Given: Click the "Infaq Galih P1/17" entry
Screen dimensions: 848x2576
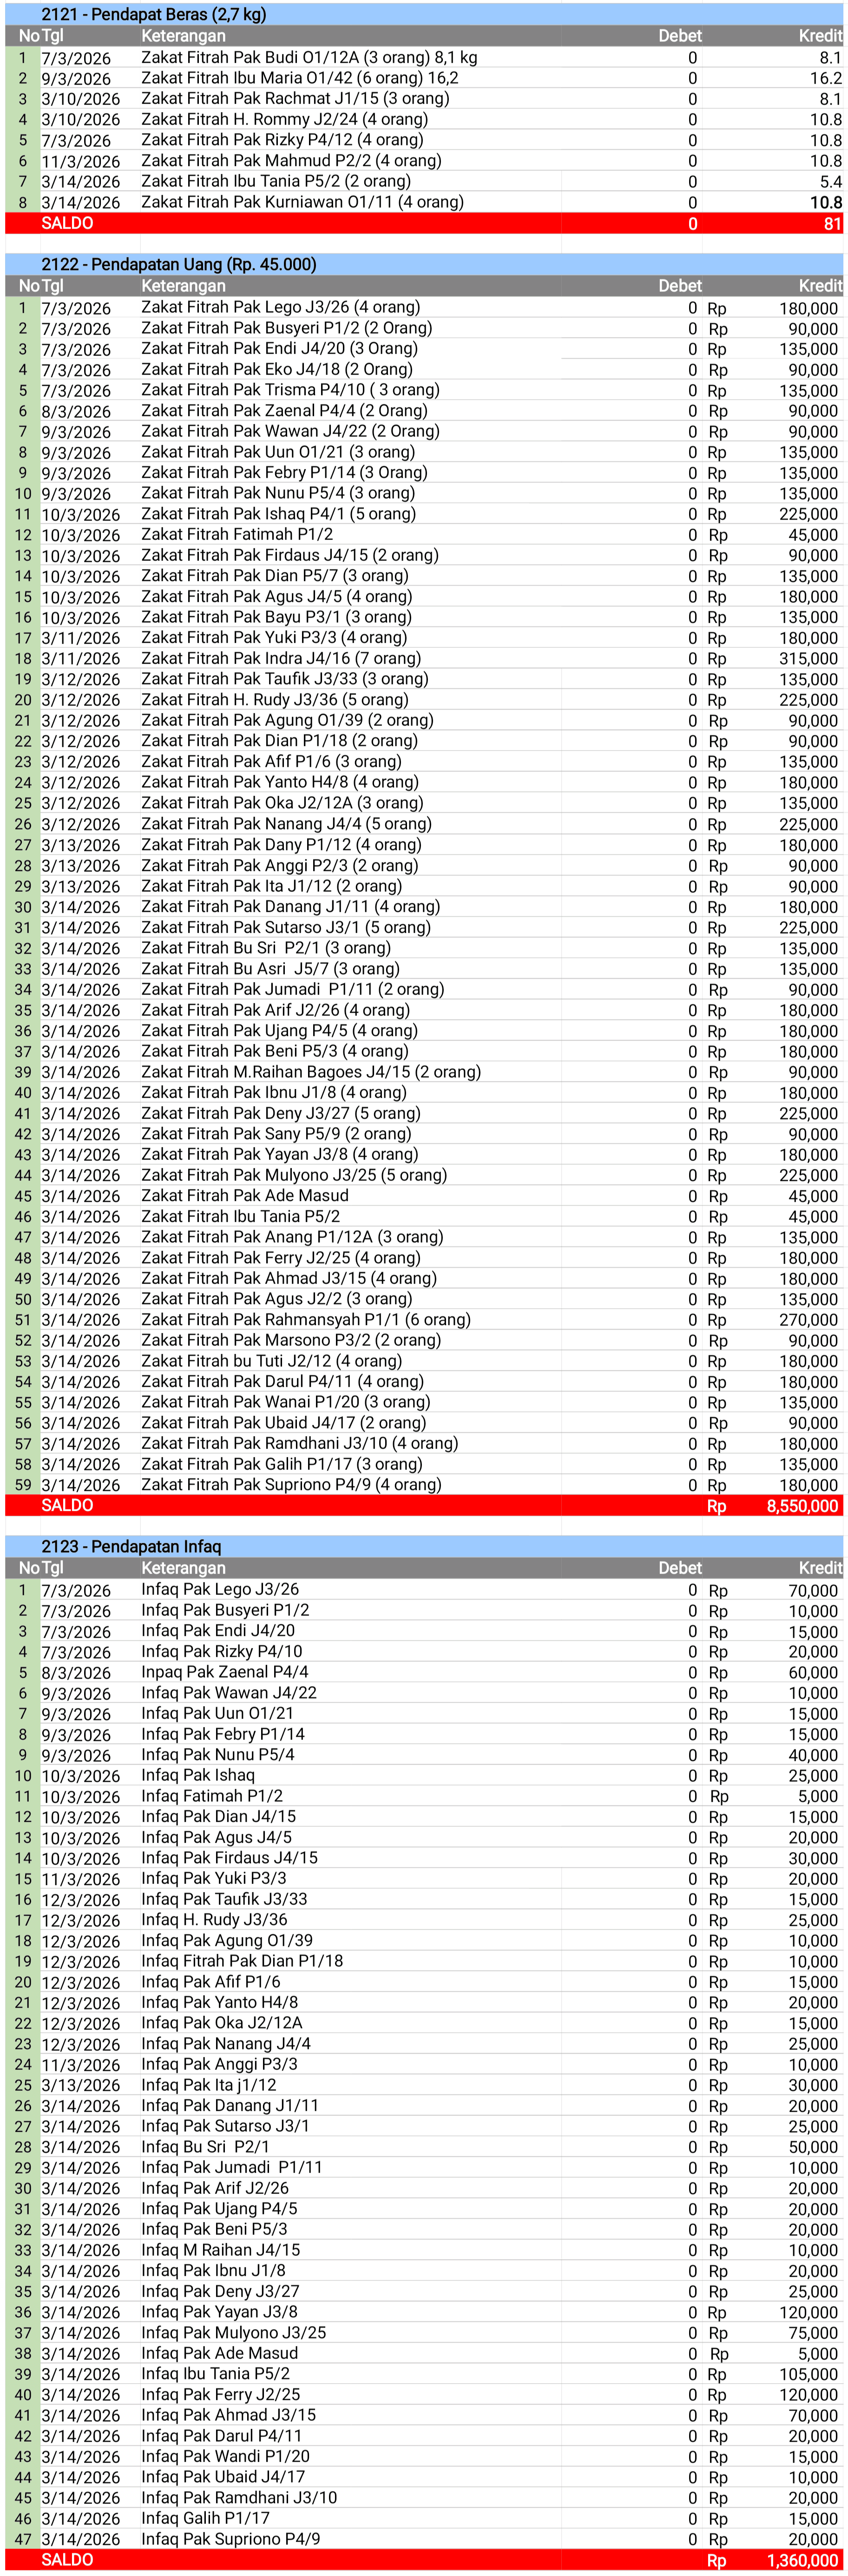Looking at the screenshot, I should pos(205,2518).
